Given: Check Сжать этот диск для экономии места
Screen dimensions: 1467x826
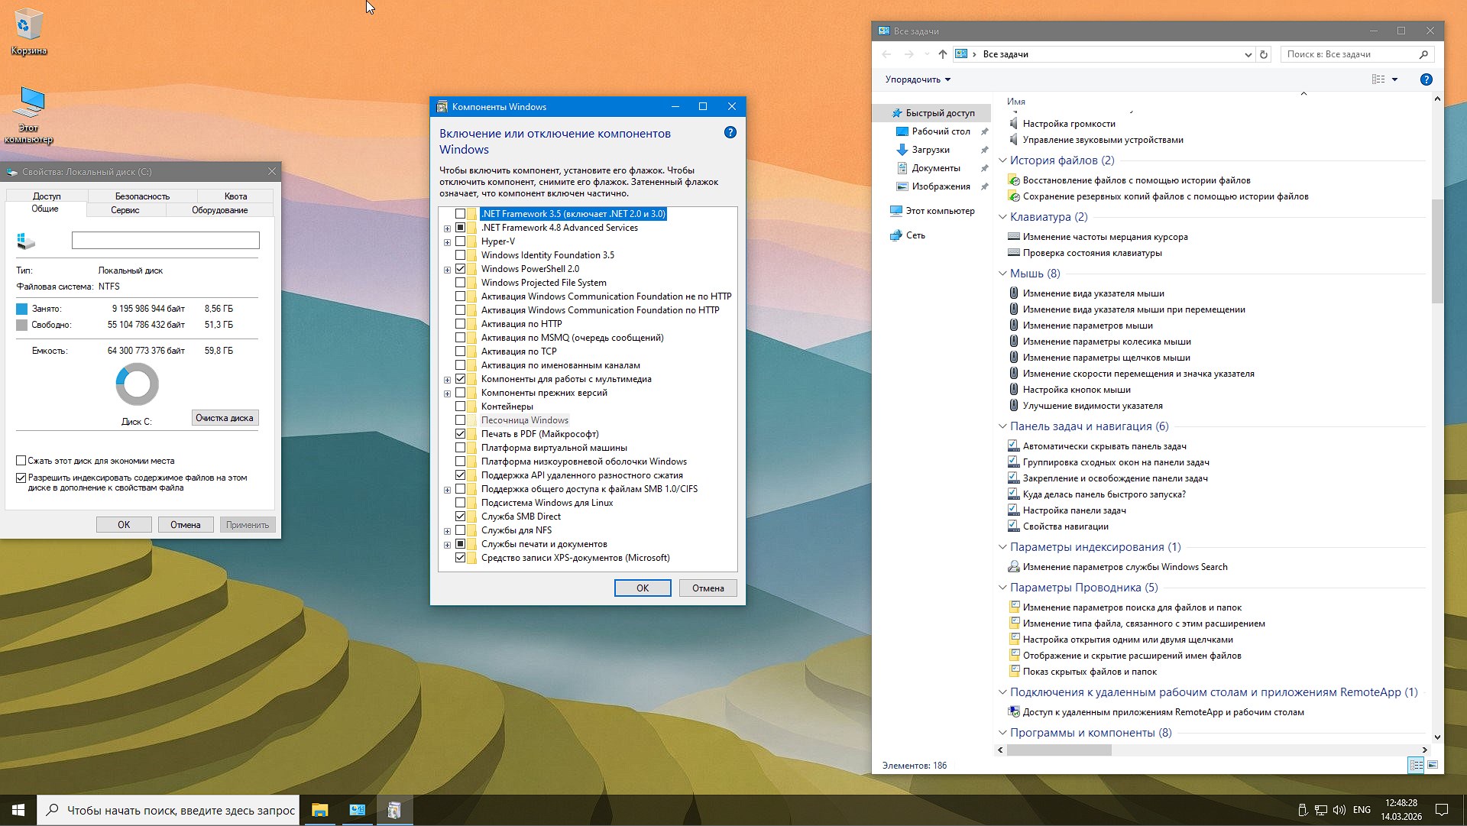Looking at the screenshot, I should 21,460.
